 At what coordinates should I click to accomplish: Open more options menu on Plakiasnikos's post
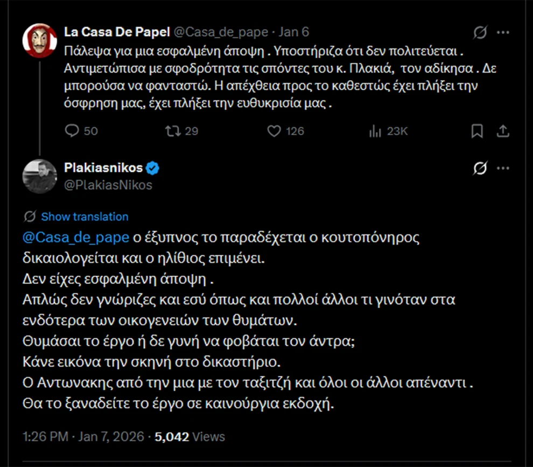(503, 169)
